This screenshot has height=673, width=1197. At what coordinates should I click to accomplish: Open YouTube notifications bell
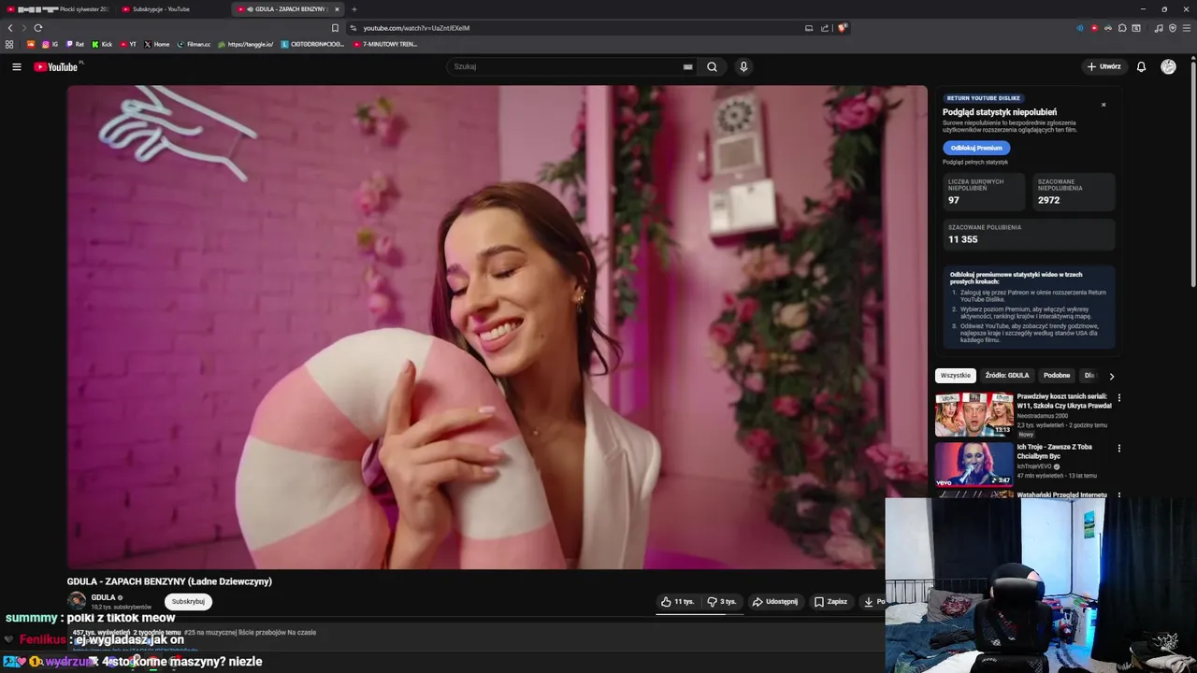(x=1141, y=66)
